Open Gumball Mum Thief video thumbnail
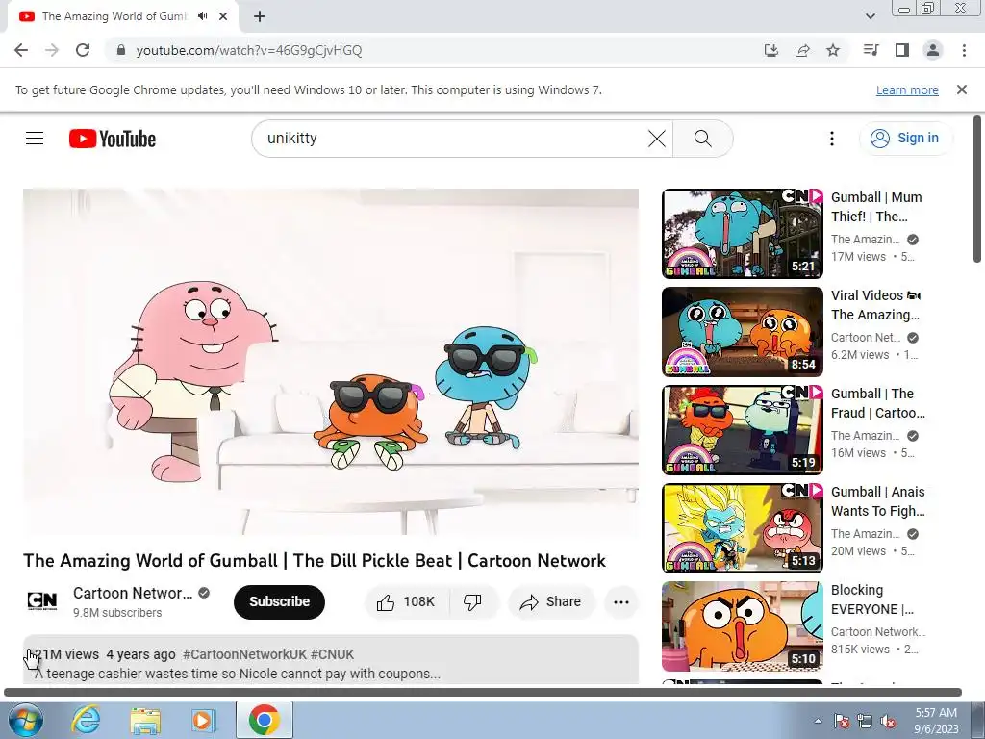The width and height of the screenshot is (985, 739). 742,233
